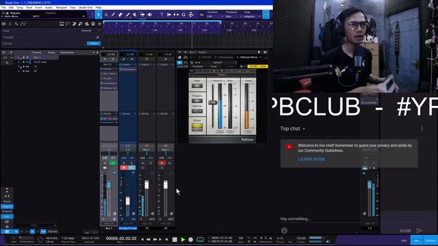
Task: Select the Mute tool in the toolbar
Action: pyautogui.click(x=135, y=15)
